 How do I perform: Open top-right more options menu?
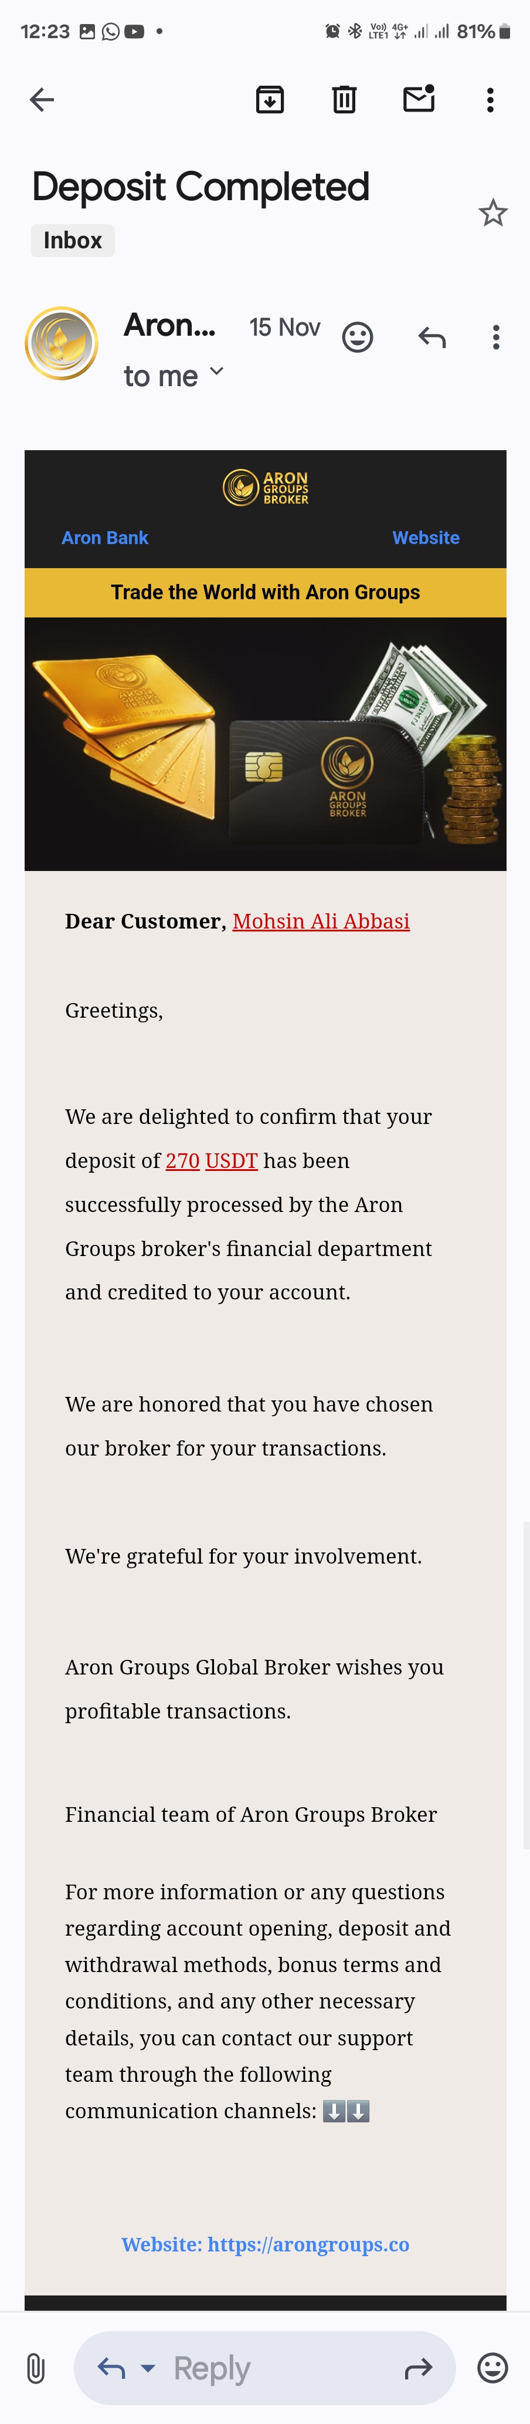click(490, 100)
